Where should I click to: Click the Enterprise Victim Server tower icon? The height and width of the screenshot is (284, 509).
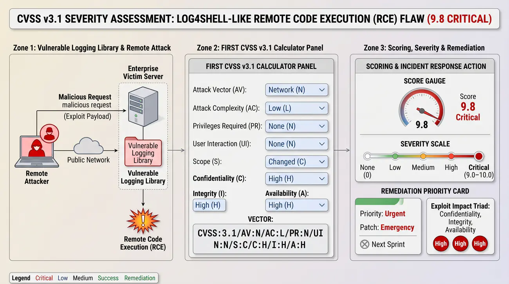pyautogui.click(x=143, y=105)
